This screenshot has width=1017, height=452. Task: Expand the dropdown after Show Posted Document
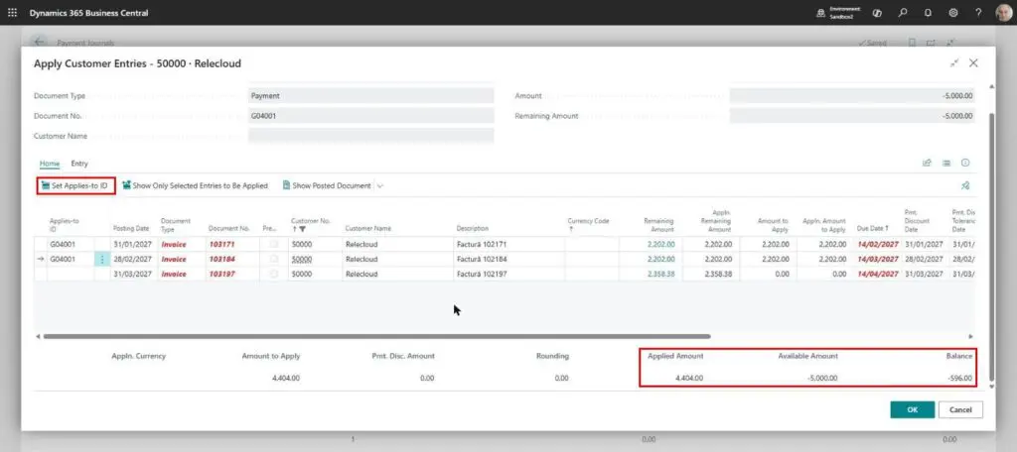click(x=380, y=185)
